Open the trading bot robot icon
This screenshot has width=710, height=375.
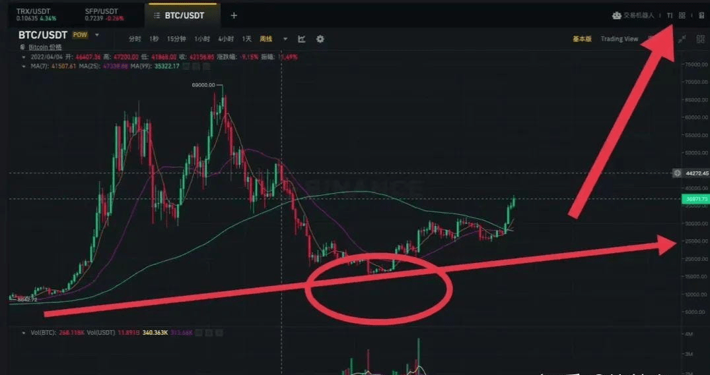pyautogui.click(x=616, y=15)
